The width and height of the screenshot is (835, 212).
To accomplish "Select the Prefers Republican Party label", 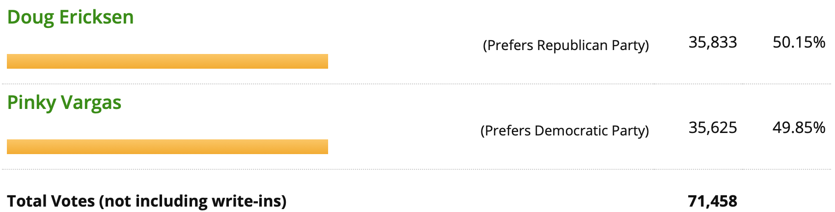I will [x=566, y=45].
